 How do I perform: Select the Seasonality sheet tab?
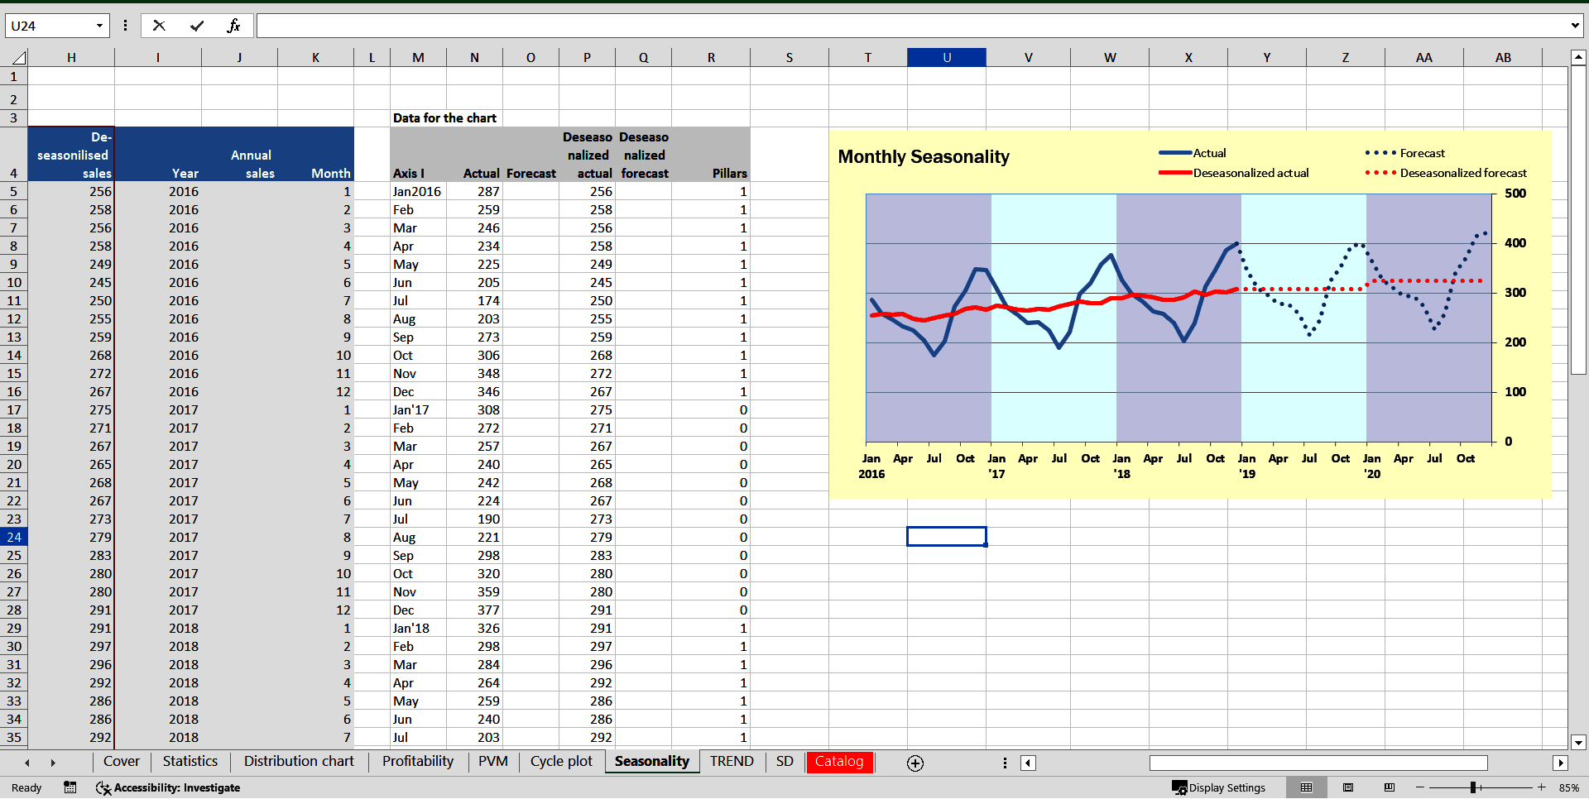tap(652, 761)
